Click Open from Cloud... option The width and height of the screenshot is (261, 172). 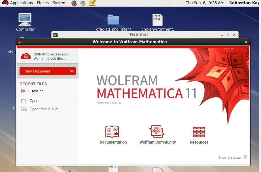(x=45, y=109)
